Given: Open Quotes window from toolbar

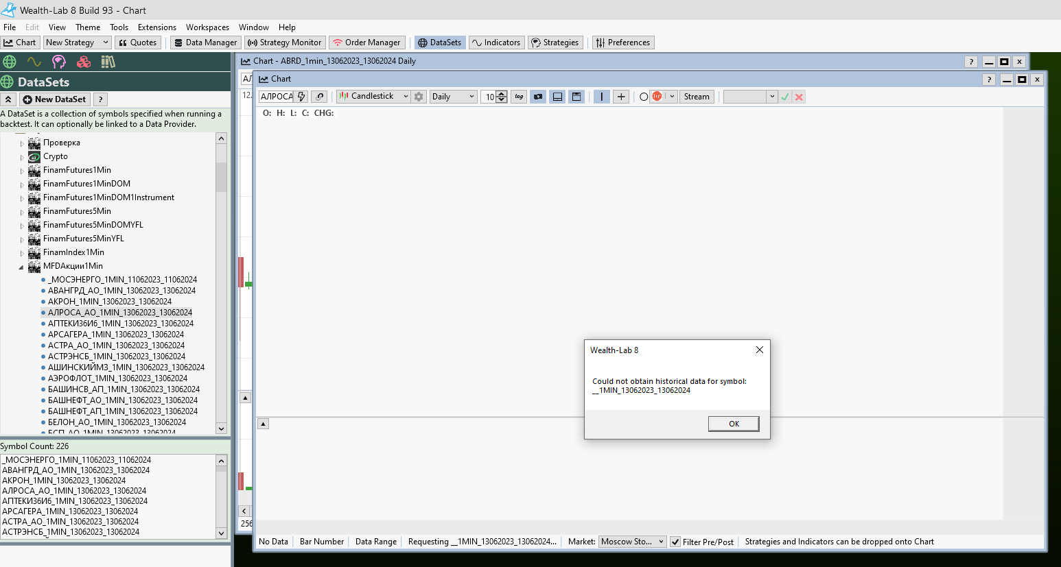Looking at the screenshot, I should tap(137, 43).
